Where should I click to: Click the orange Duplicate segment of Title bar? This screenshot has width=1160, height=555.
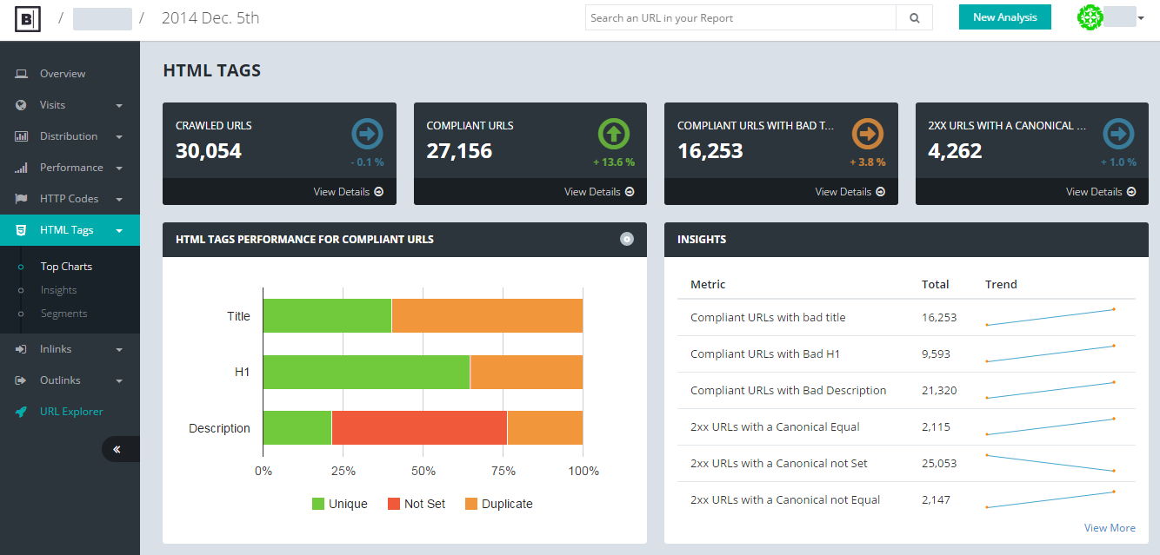coord(487,316)
